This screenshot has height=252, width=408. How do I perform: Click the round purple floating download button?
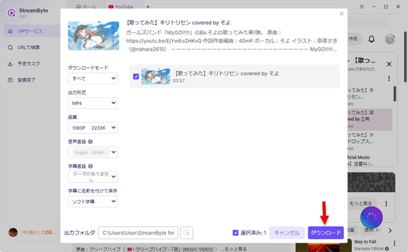click(x=371, y=218)
